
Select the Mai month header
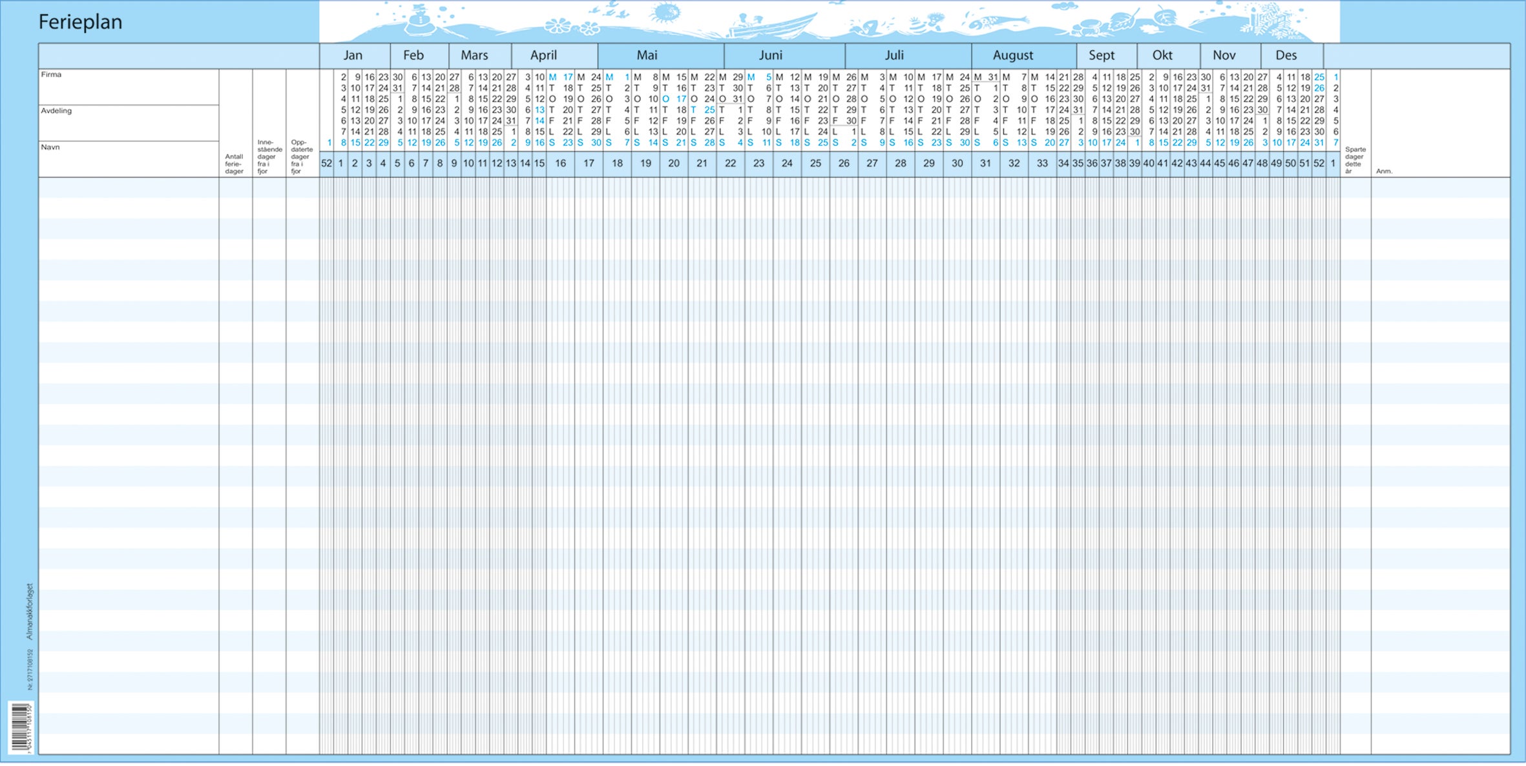645,56
